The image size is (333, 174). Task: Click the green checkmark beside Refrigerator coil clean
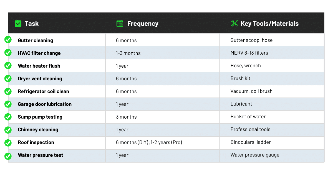8,91
